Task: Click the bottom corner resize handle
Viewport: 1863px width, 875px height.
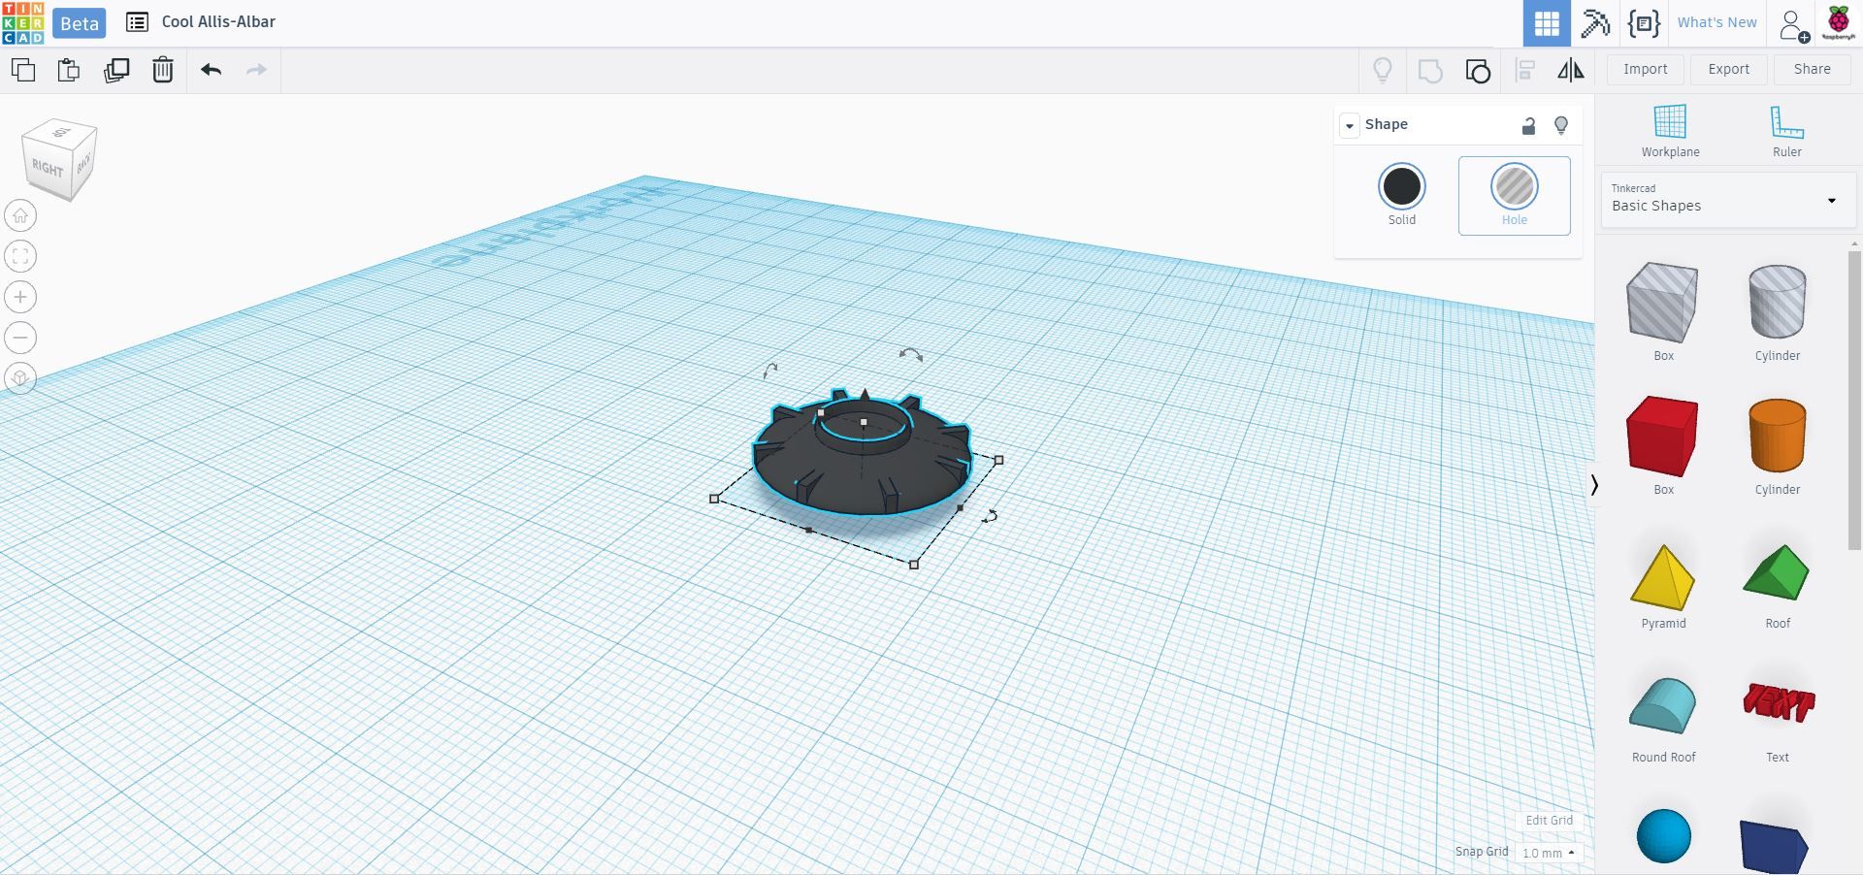Action: tap(913, 564)
